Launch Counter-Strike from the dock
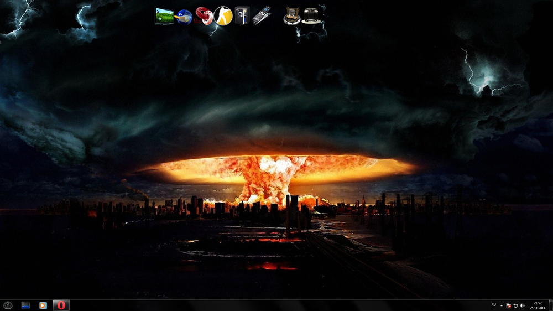The height and width of the screenshot is (311, 553). tap(223, 15)
